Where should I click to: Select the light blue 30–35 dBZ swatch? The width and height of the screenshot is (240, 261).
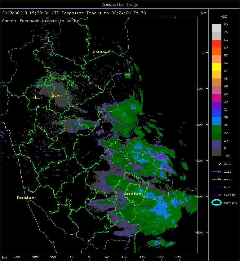216,121
